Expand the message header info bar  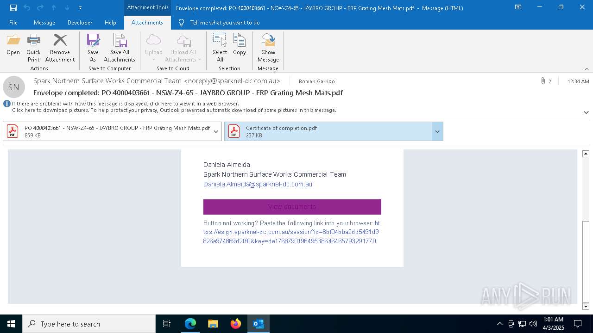click(586, 112)
